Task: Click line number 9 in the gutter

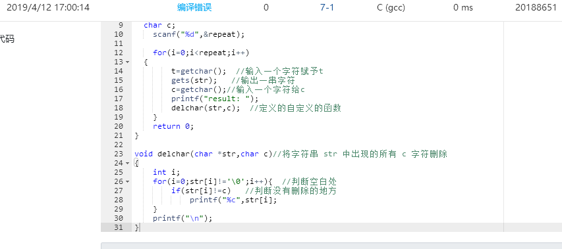Action: (x=120, y=25)
